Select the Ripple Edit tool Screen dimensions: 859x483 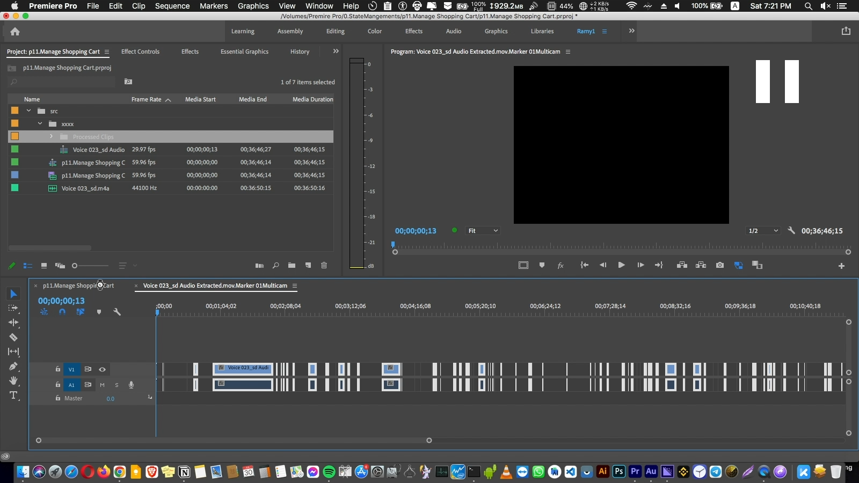click(13, 323)
